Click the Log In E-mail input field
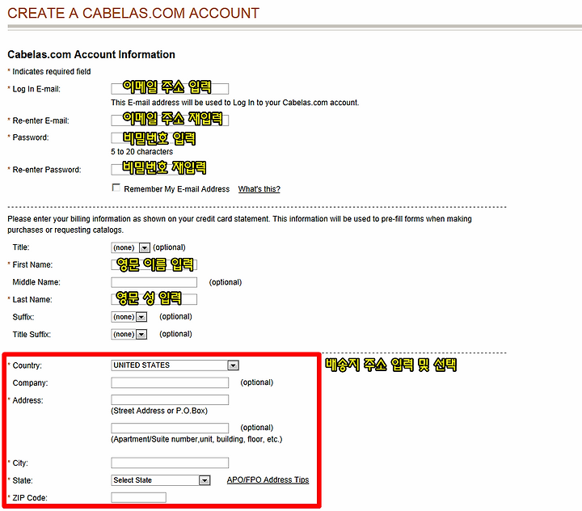The height and width of the screenshot is (511, 582). 170,89
